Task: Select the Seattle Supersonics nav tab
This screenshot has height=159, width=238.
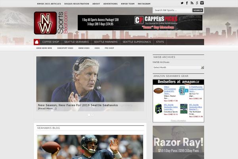Action: tap(137, 42)
